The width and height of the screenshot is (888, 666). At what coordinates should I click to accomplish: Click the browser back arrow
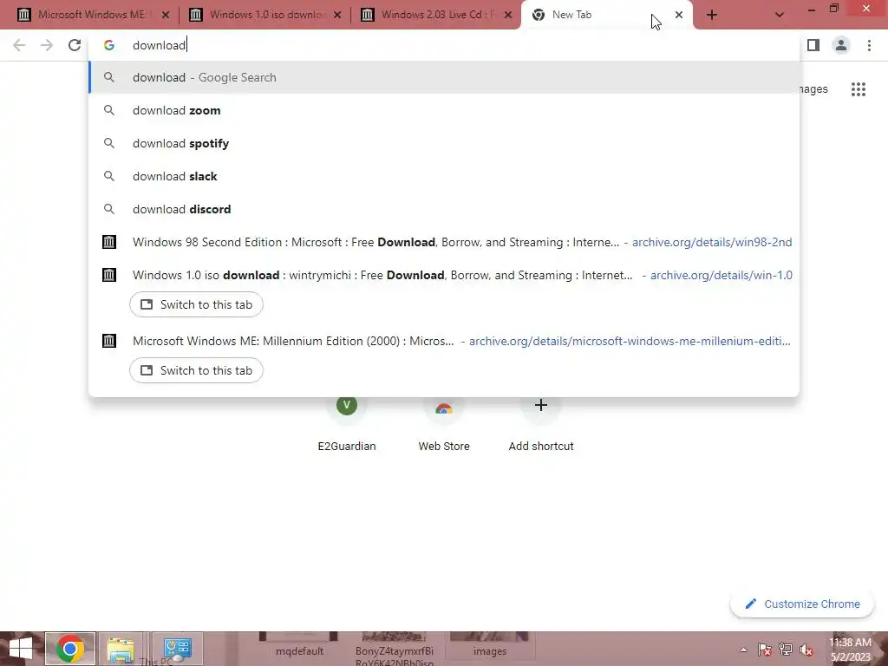click(19, 45)
